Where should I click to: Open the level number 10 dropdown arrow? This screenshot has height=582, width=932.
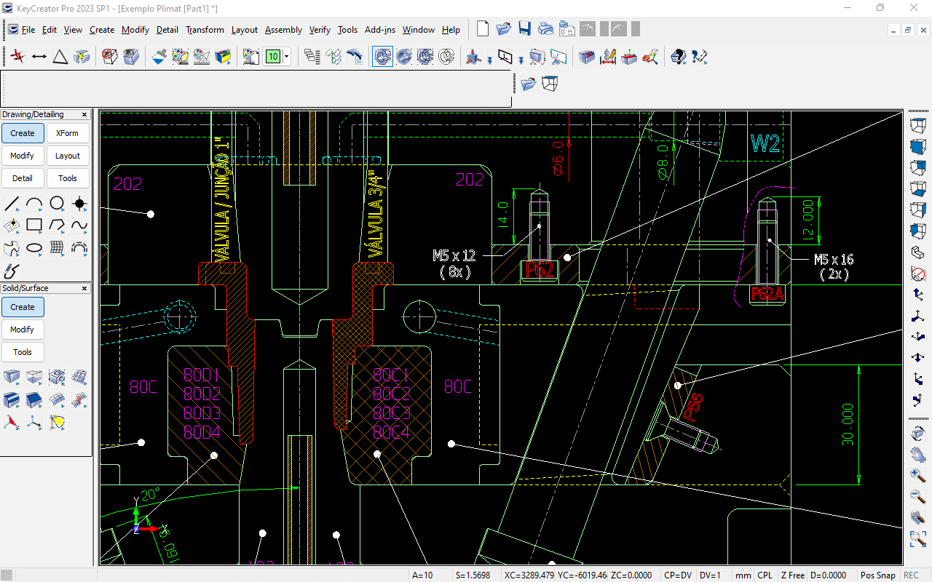click(x=287, y=56)
